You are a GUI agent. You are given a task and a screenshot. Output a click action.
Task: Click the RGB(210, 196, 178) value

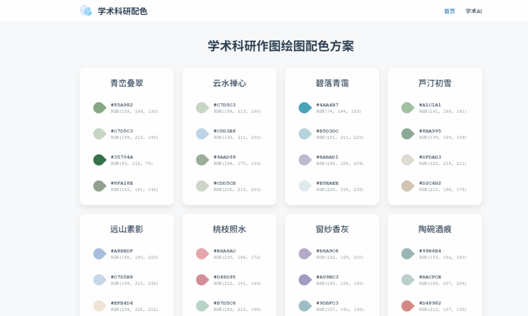pyautogui.click(x=442, y=189)
